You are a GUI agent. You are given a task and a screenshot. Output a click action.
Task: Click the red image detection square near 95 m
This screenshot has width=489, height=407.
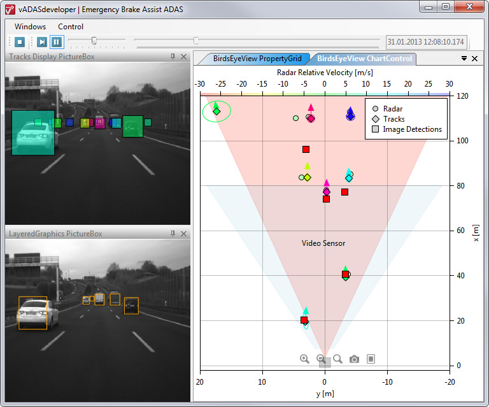click(x=306, y=150)
